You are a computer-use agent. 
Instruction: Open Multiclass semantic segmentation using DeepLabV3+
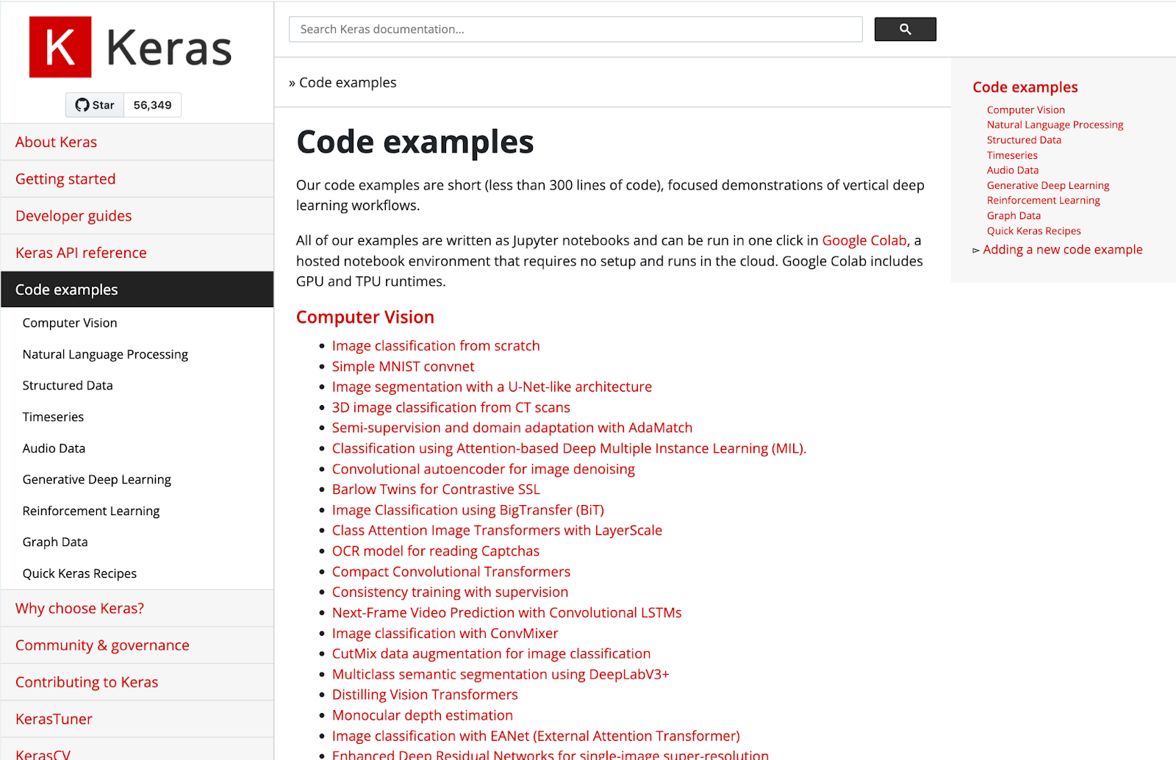click(x=501, y=675)
